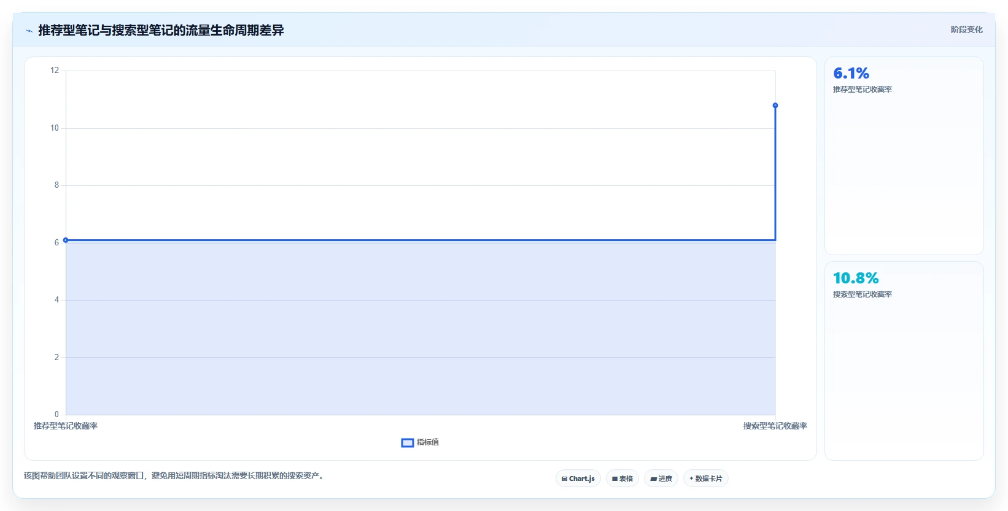Screen dimensions: 1008x511
Task: Click the small chart icon beside the title
Action: pyautogui.click(x=29, y=31)
